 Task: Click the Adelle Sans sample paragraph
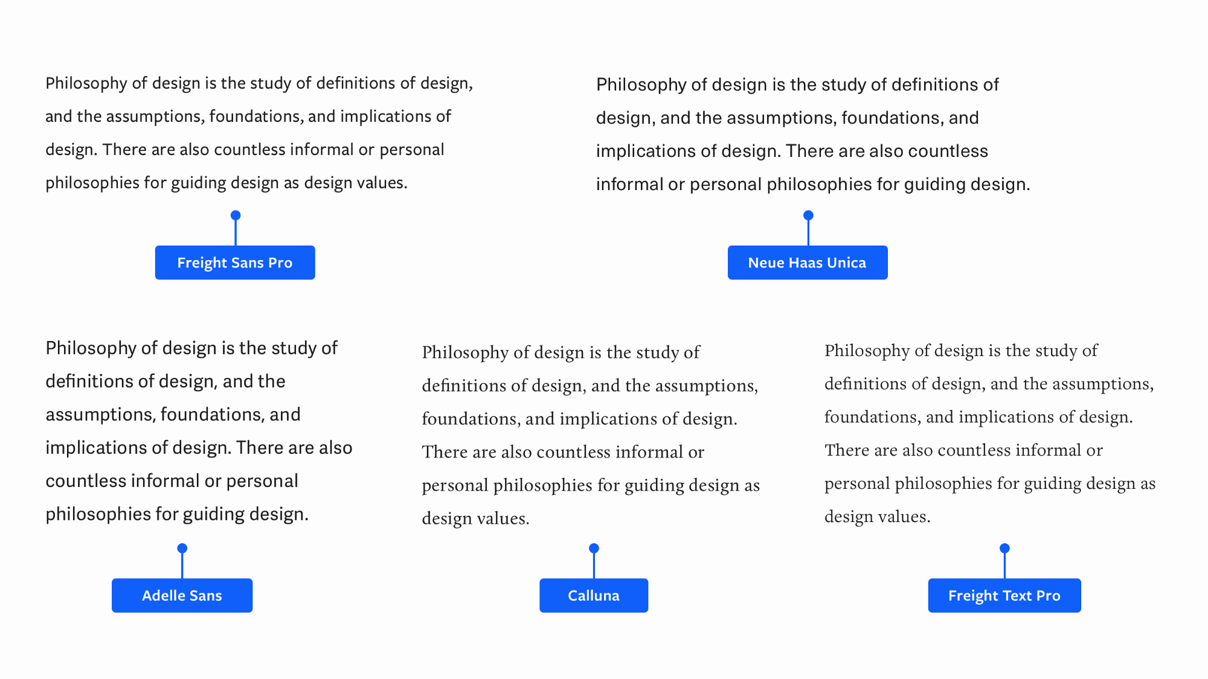(x=199, y=431)
